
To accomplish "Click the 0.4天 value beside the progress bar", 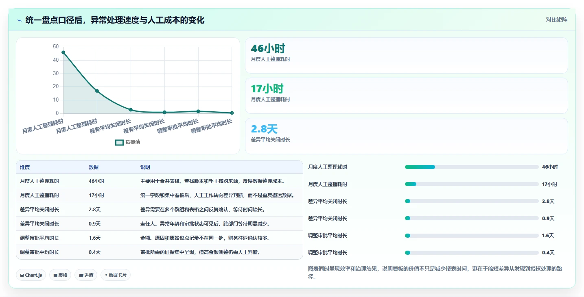I will click(x=548, y=253).
